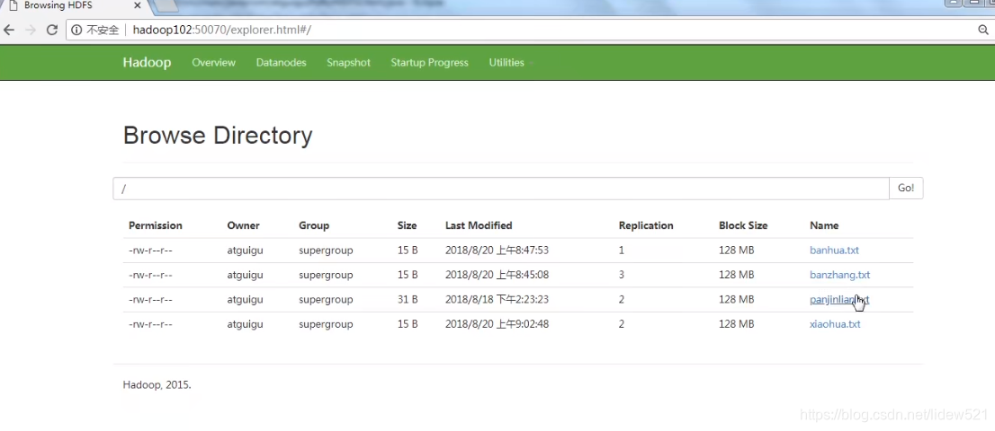
Task: Open Startup Progress page
Action: (430, 63)
